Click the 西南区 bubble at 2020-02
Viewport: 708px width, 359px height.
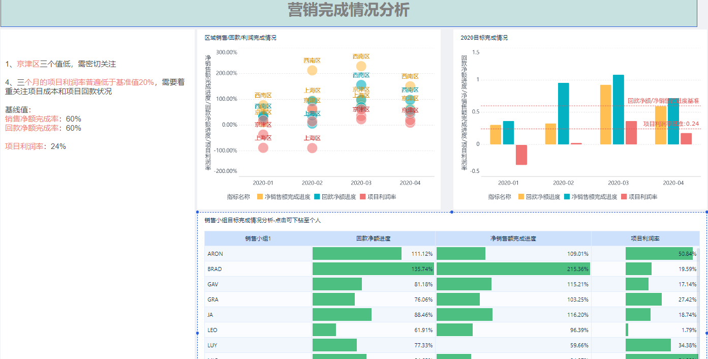312,70
